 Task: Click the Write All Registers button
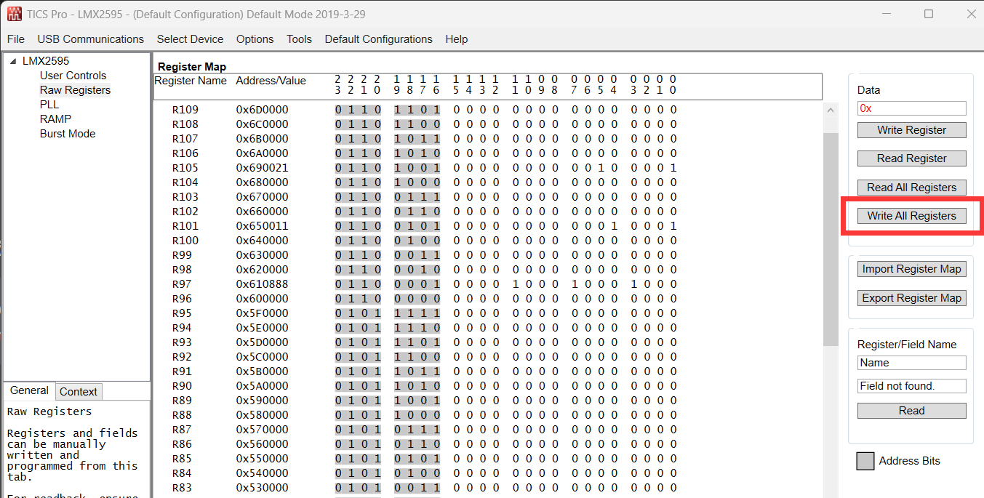pos(911,216)
